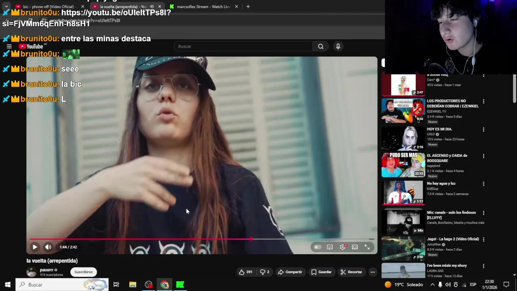Close the "bic - phone off" tab

[83, 6]
